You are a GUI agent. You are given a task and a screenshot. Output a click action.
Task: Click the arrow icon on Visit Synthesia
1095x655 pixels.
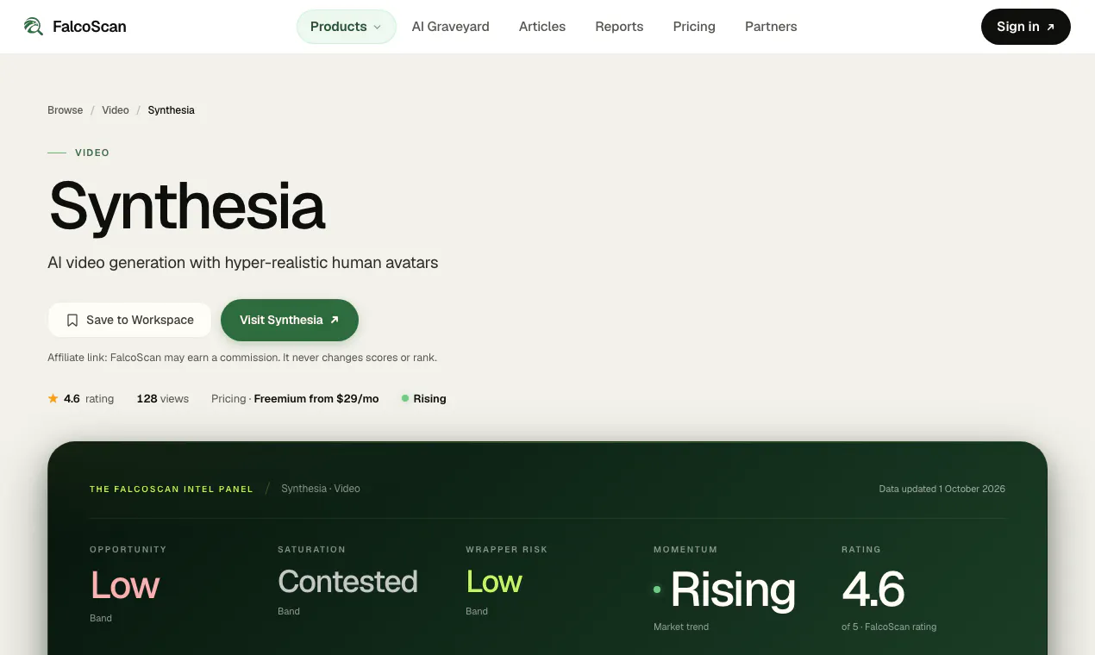(x=335, y=320)
